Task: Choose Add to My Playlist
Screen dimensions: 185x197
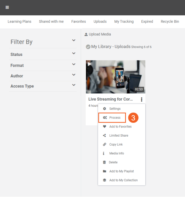Action: pyautogui.click(x=122, y=171)
